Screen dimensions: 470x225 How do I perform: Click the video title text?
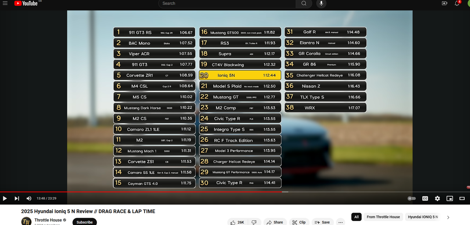tap(88, 211)
